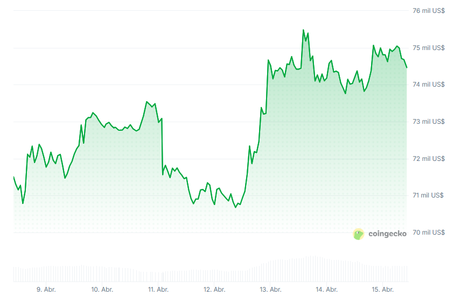The image size is (461, 296).
Task: Select the 72 mil US$ axis label
Action: coord(429,159)
